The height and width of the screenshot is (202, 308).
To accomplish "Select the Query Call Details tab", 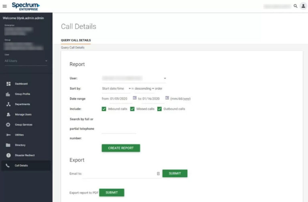I will click(76, 40).
